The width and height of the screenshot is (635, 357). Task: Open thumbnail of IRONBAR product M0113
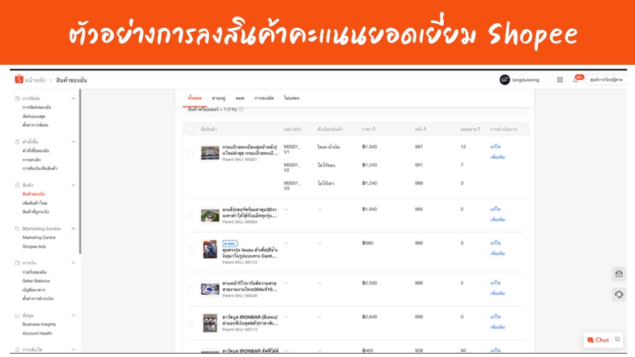[x=210, y=323]
